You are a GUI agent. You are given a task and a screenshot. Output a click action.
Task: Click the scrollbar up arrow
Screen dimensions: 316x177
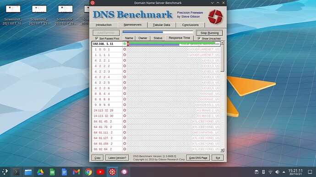222,43
